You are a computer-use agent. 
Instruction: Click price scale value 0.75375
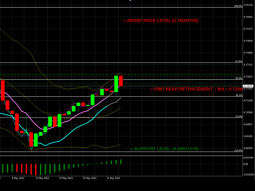248,29
